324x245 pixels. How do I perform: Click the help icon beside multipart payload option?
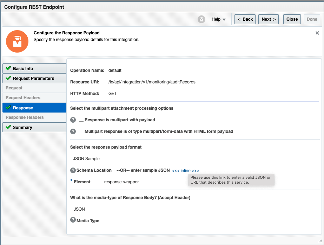tap(73, 120)
